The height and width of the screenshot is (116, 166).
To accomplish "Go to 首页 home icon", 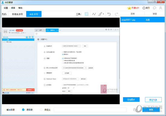I will pos(146,8).
